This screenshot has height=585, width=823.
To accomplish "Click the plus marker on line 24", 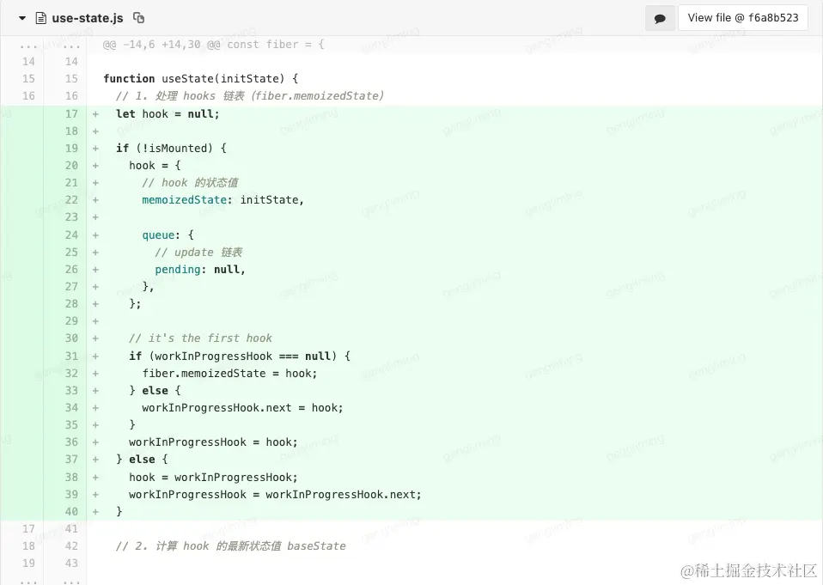I will [x=95, y=235].
